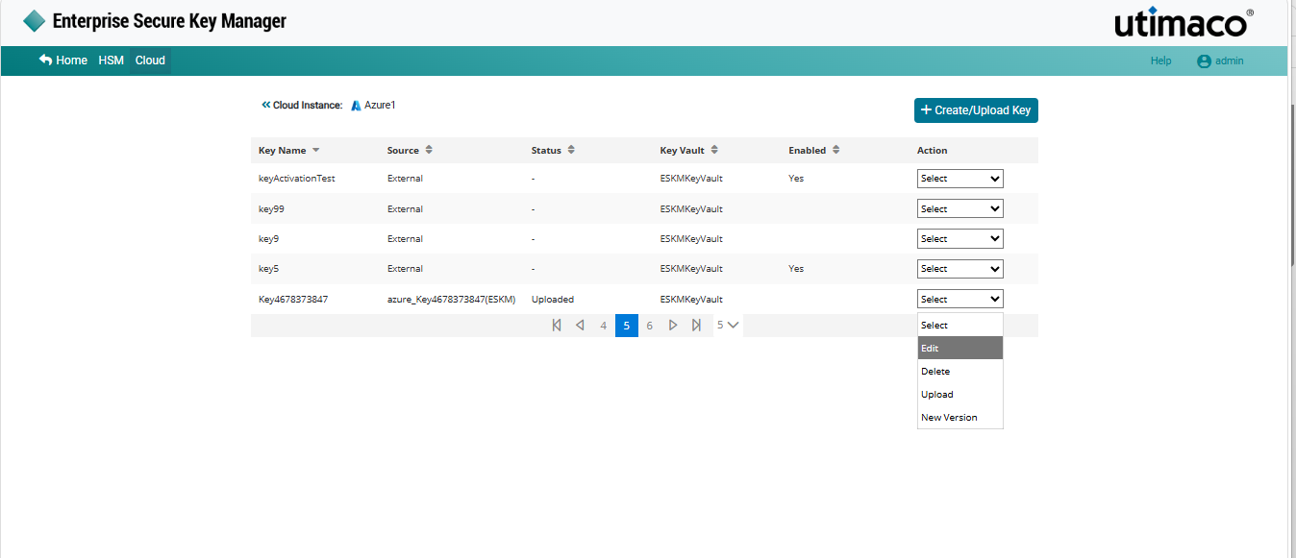
Task: Open the admin user avatar icon
Action: 1204,61
